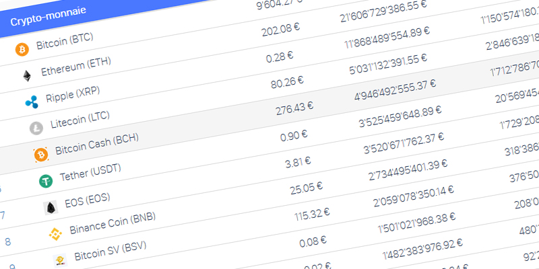Open the Bitcoin Cash (BCH) link
The width and height of the screenshot is (539, 269).
96,144
